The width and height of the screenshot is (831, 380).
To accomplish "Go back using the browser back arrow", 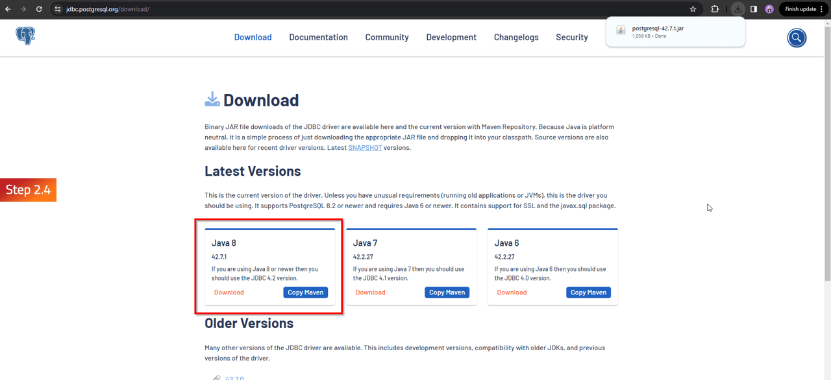I will click(x=8, y=9).
